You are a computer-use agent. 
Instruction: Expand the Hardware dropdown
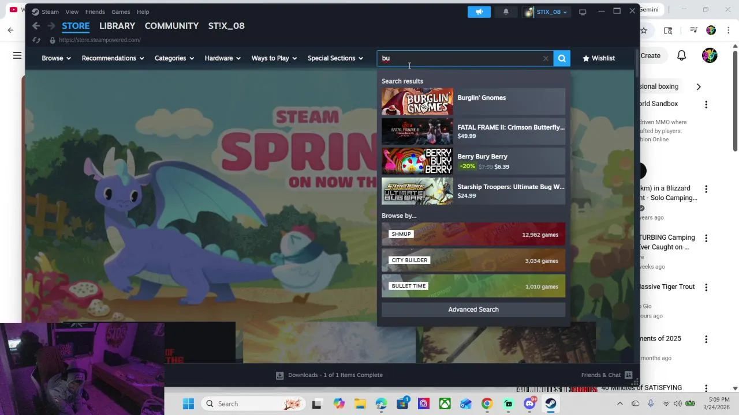coord(222,58)
